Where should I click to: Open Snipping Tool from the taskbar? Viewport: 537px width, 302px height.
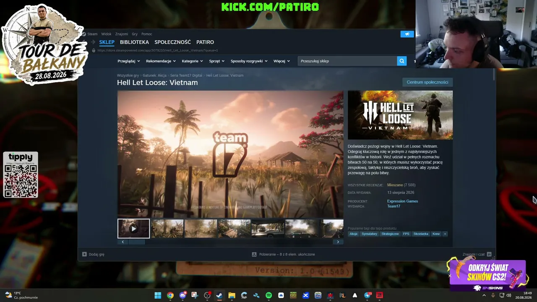point(195,295)
